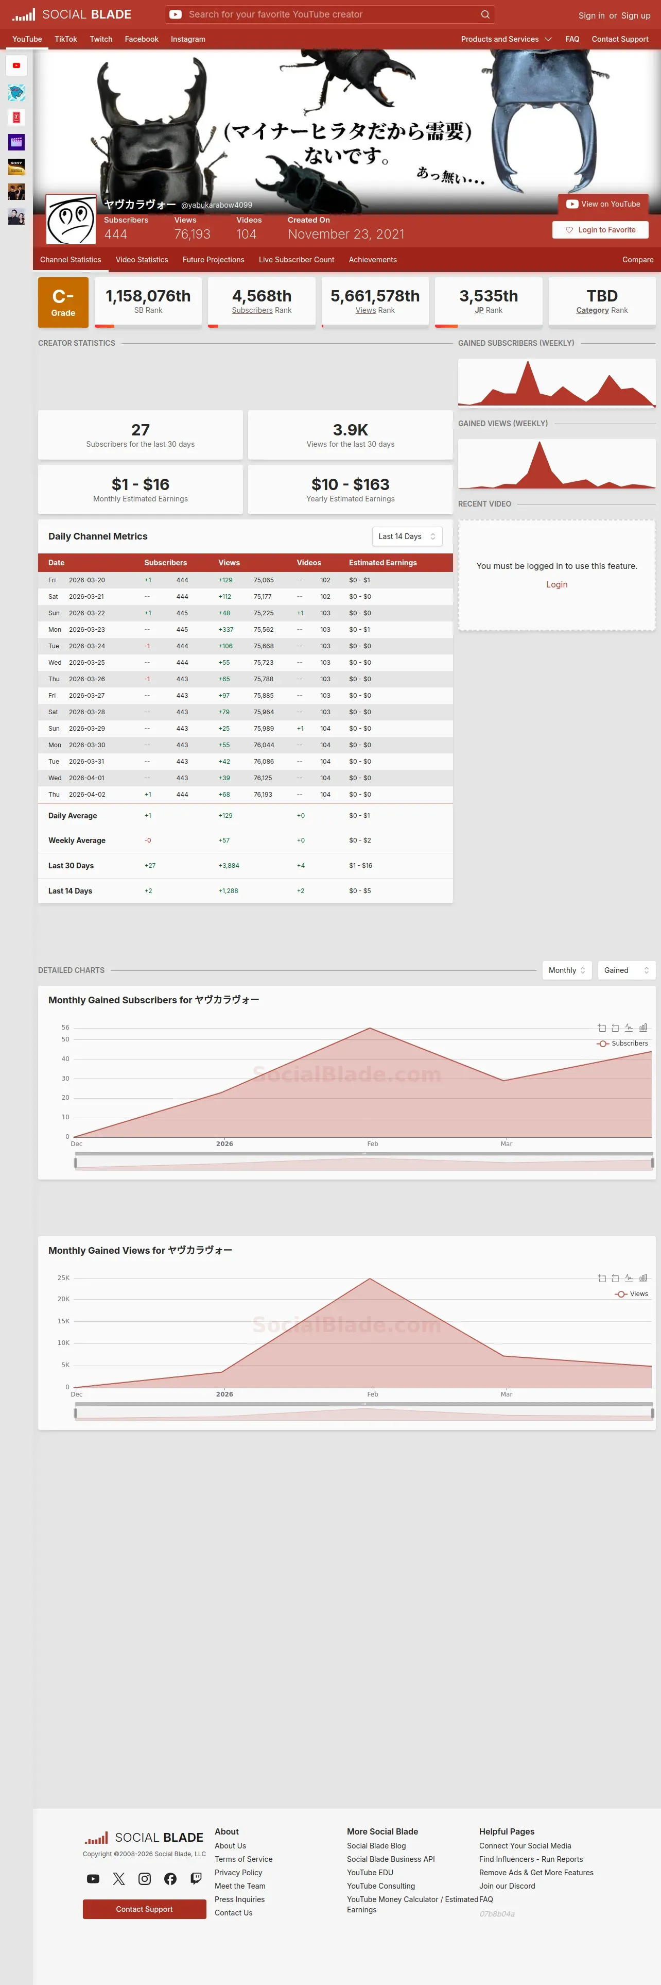661x1985 pixels.
Task: Click the magnifier icon in the search bar
Action: click(485, 14)
